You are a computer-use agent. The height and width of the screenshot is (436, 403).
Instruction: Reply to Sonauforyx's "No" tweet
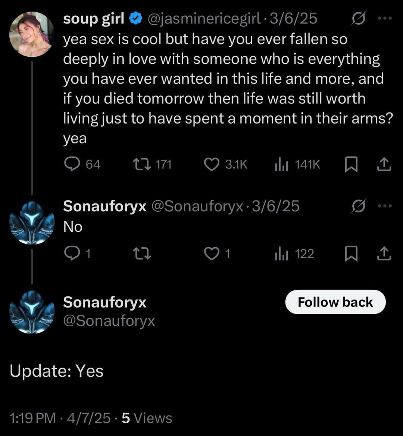pyautogui.click(x=71, y=254)
